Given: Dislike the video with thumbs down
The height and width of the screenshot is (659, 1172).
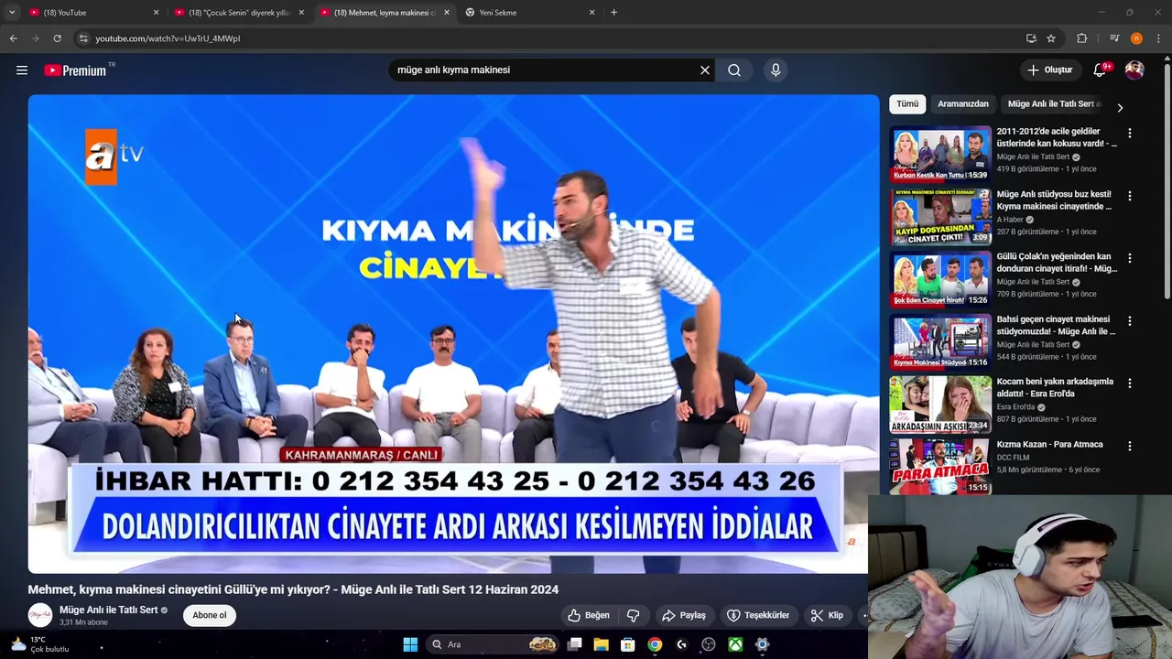Looking at the screenshot, I should (633, 615).
